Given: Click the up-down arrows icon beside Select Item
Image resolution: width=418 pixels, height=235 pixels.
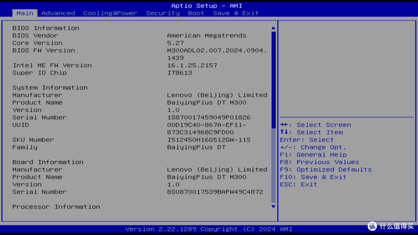Looking at the screenshot, I should (x=283, y=132).
